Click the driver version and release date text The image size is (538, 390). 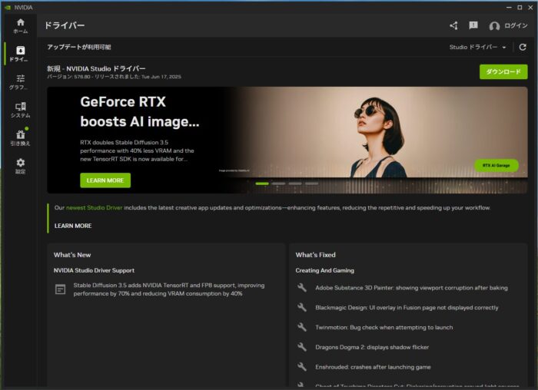coord(115,77)
